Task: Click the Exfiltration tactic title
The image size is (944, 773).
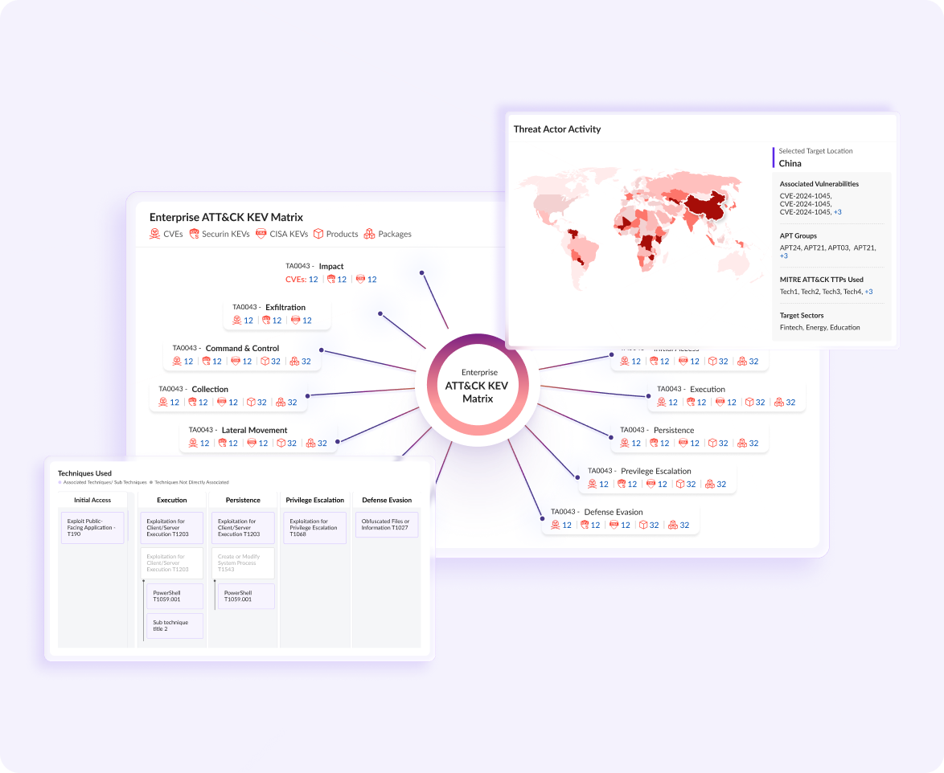Action: click(285, 308)
